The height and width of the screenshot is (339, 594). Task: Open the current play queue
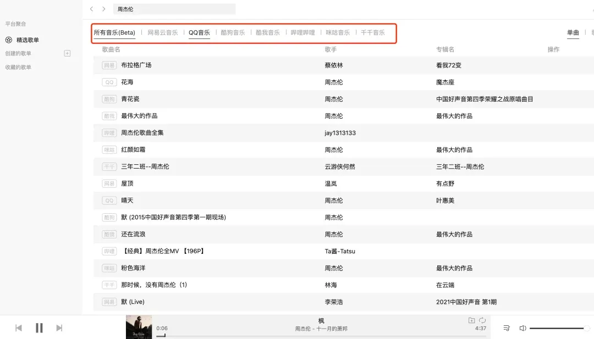point(507,328)
